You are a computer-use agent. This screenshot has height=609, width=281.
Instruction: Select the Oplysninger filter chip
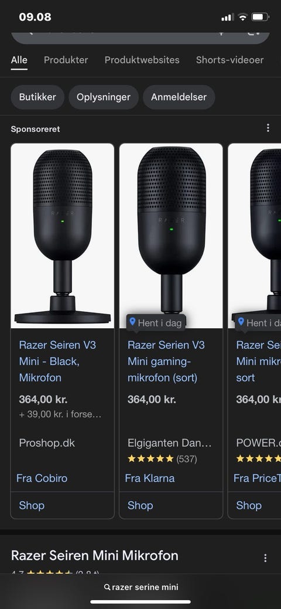(104, 97)
